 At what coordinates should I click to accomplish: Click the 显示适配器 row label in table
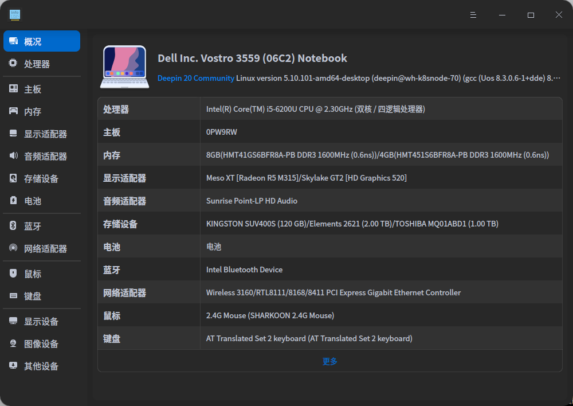124,178
